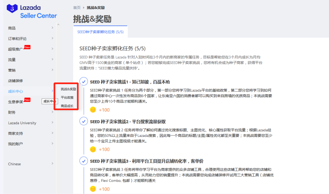Select 平台政策 in the 成长中心 submenu
This screenshot has width=329, height=194.
[67, 98]
